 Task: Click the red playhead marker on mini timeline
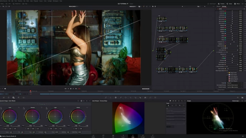30,91
